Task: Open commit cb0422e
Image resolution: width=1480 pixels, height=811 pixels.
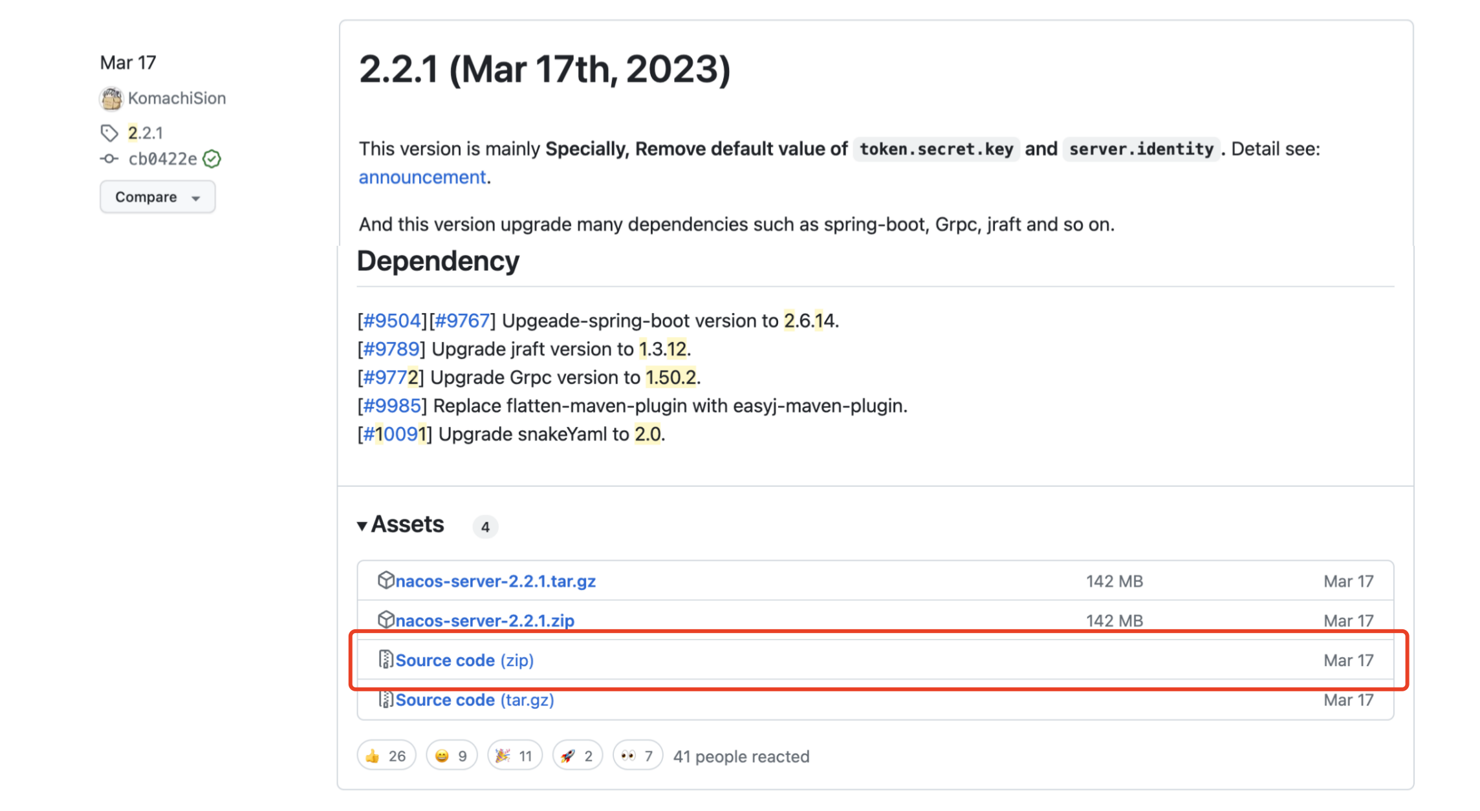Action: point(162,159)
